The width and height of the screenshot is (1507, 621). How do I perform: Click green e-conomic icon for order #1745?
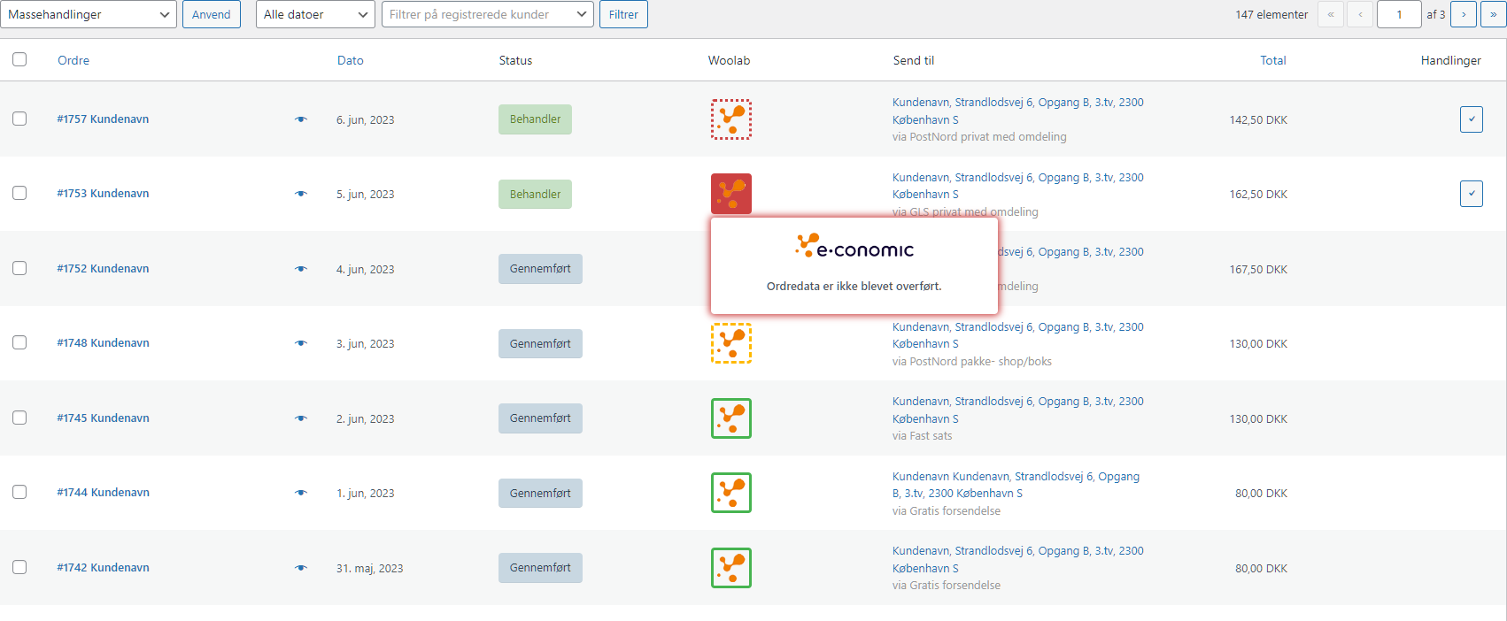click(x=730, y=418)
